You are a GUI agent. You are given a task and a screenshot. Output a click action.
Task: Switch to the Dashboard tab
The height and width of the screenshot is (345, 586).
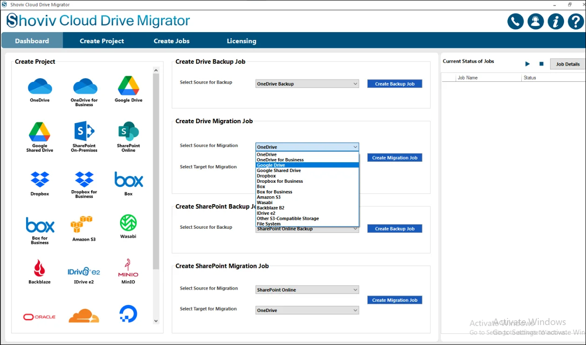click(x=32, y=41)
